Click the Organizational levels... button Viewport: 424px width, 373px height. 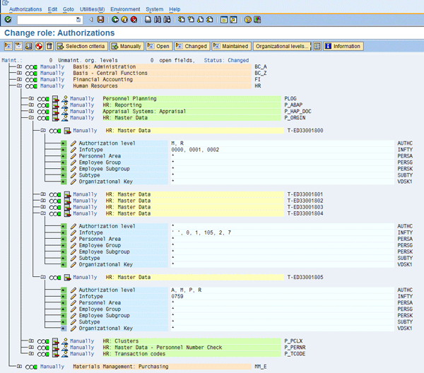coord(282,46)
